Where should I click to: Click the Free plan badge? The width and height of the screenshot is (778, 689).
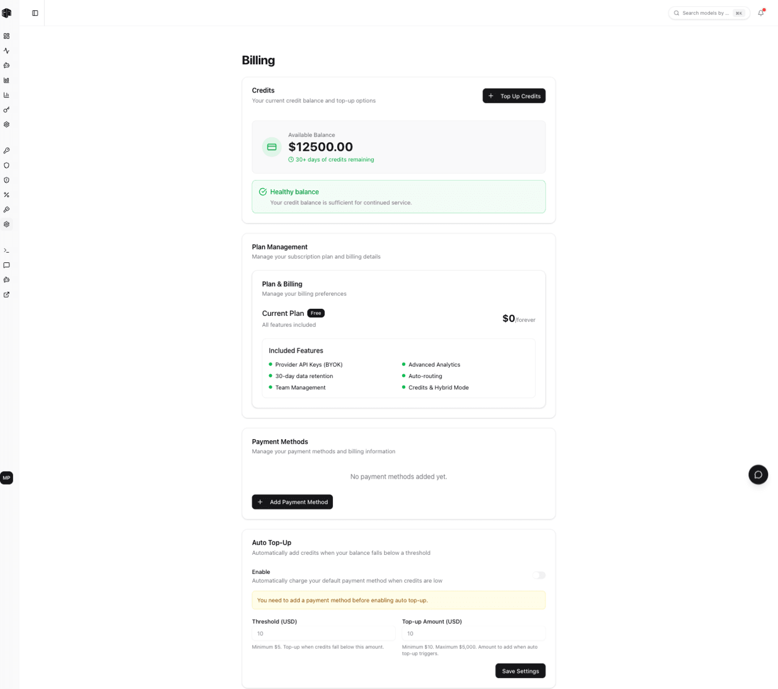(x=316, y=313)
